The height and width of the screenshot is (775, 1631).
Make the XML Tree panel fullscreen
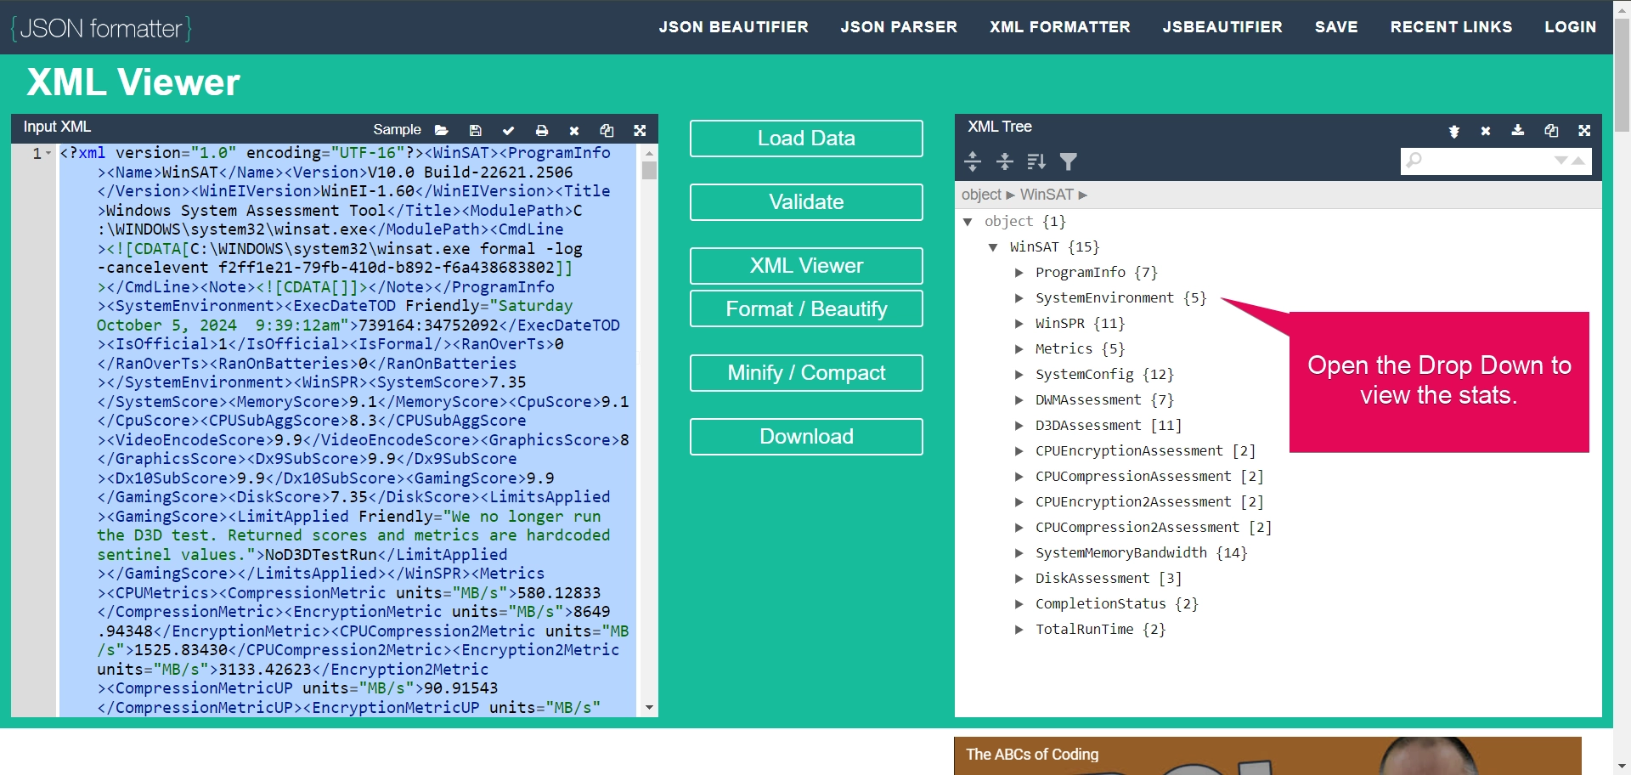tap(1584, 130)
